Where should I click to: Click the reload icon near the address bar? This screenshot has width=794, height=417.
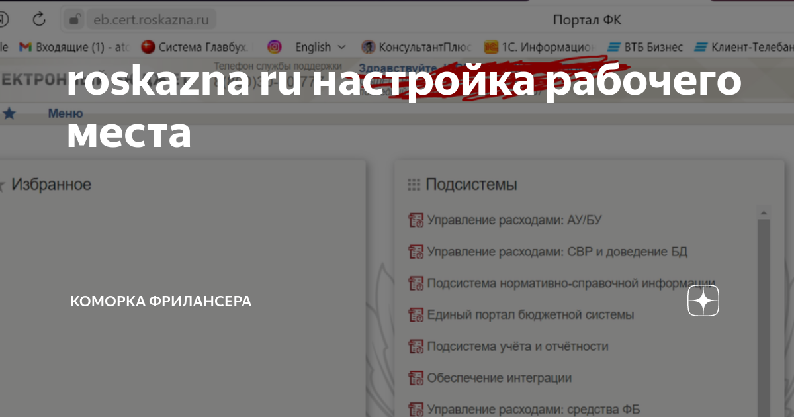pos(38,19)
